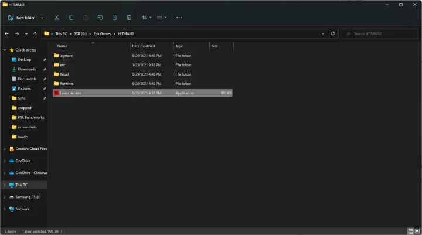Switch to large thumbnails view in status bar
This screenshot has width=422, height=235.
click(x=417, y=231)
